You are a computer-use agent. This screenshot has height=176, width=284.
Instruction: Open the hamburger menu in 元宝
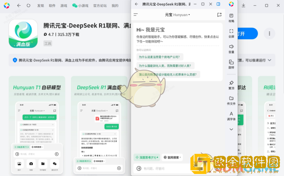136,15
